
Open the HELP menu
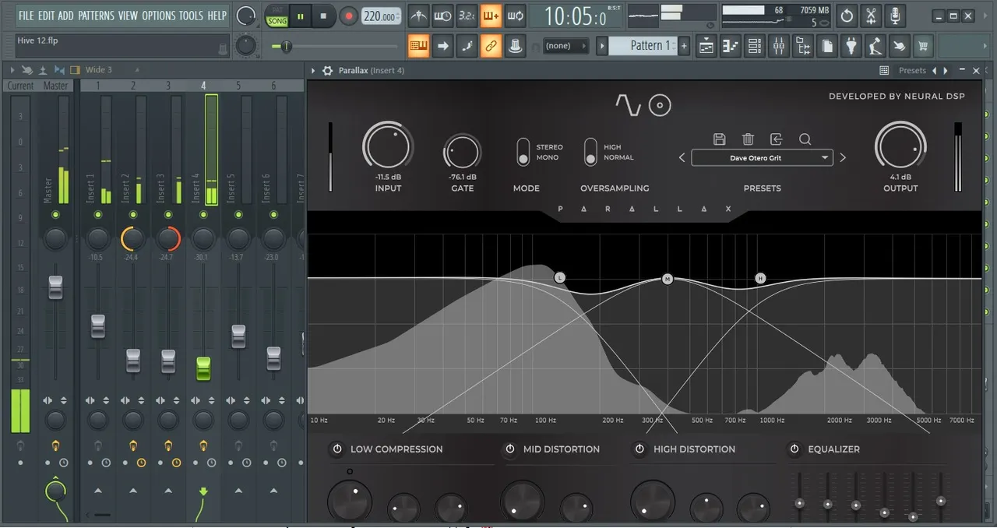click(x=217, y=16)
